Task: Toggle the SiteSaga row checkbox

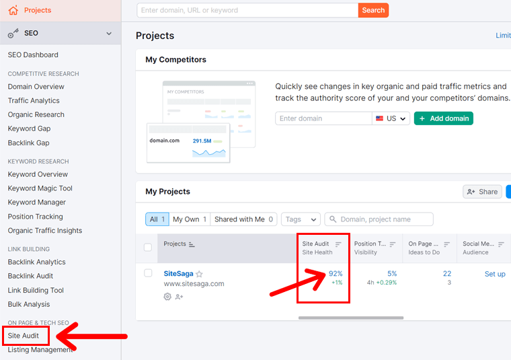Action: pyautogui.click(x=148, y=273)
